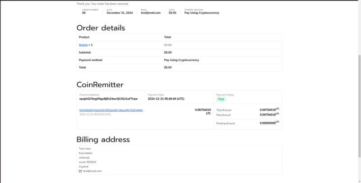Click the Total Amount value in CoinRemitter panel

click(269, 110)
